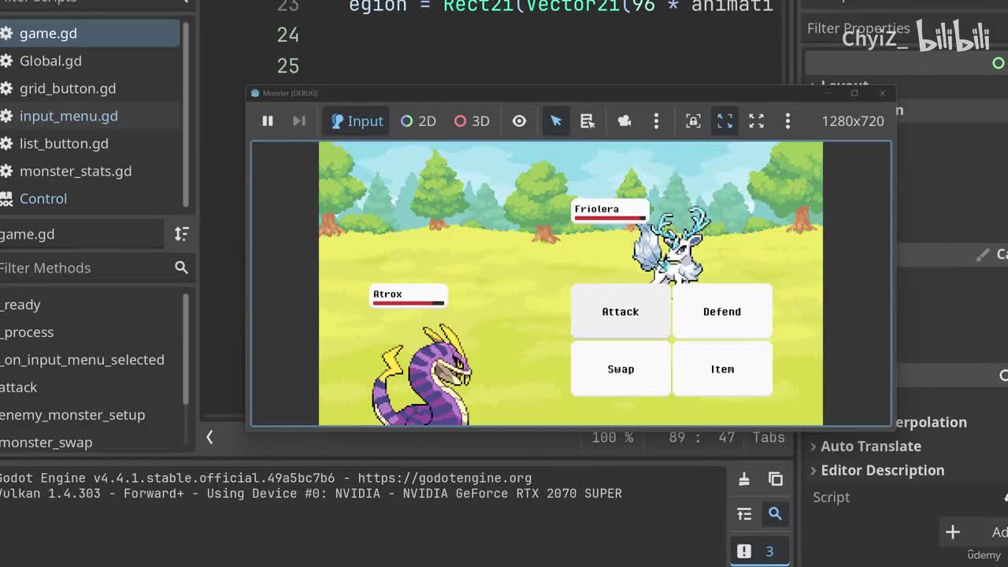Copy output log with copy icon
Viewport: 1008px width, 567px height.
(776, 479)
